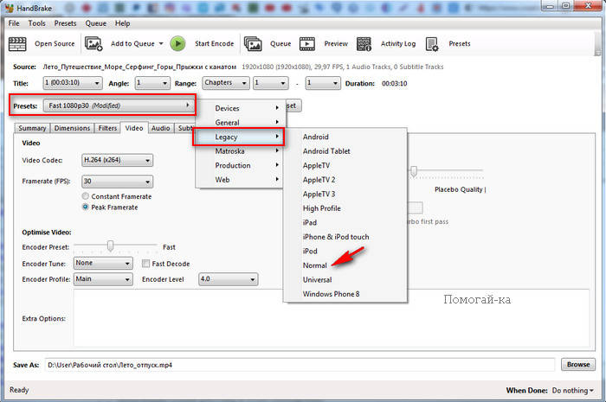Choose the iPad preset
The width and height of the screenshot is (606, 402).
pyautogui.click(x=345, y=222)
